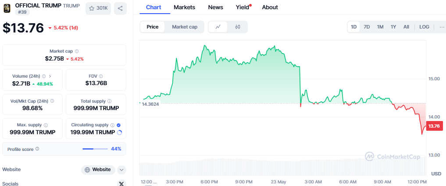This screenshot has height=186, width=446.
Task: Set chart range to 7D
Action: 367,27
